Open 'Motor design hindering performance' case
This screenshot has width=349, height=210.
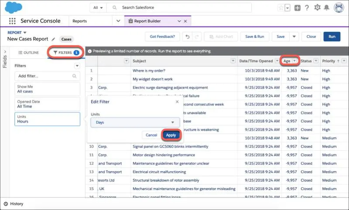164,155
